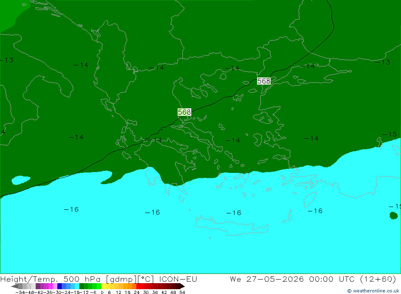This screenshot has width=401, height=294.
Task: Pick the brightest green legend swatch
Action: coord(99,286)
